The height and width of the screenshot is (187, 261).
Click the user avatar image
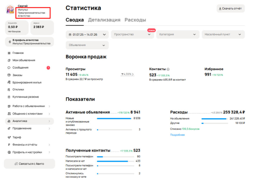click(10, 10)
